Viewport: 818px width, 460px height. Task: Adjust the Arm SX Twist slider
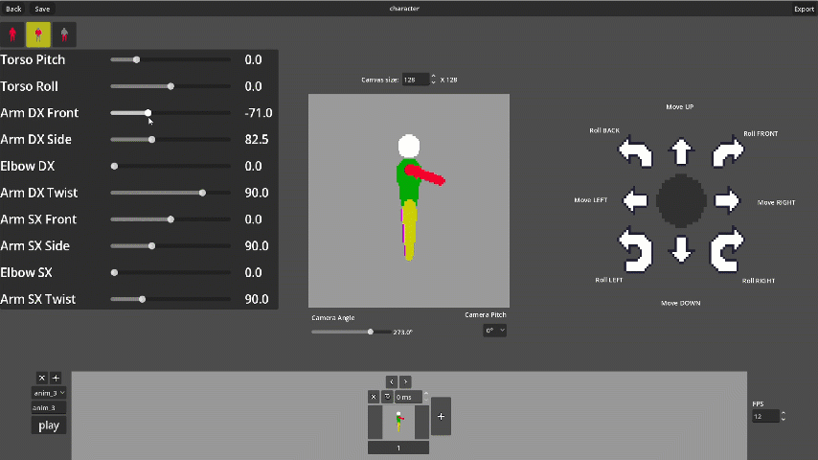170,299
